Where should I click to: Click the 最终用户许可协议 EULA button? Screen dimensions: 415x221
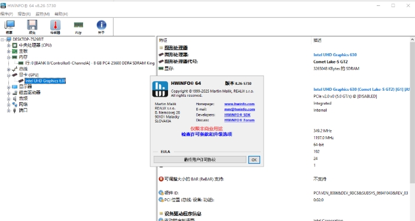click(x=200, y=159)
